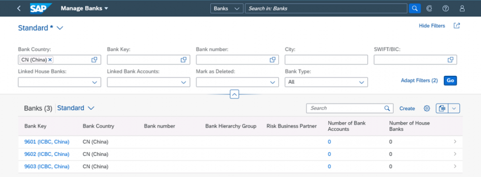Open the help question mark icon
This screenshot has height=177, width=481.
pyautogui.click(x=445, y=8)
